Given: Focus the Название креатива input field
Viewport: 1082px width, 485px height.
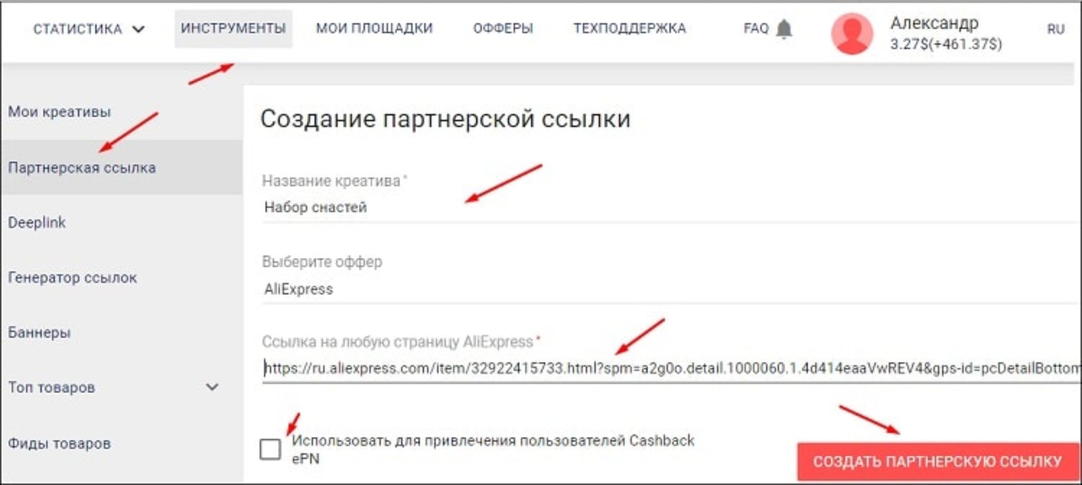Looking at the screenshot, I should 671,207.
